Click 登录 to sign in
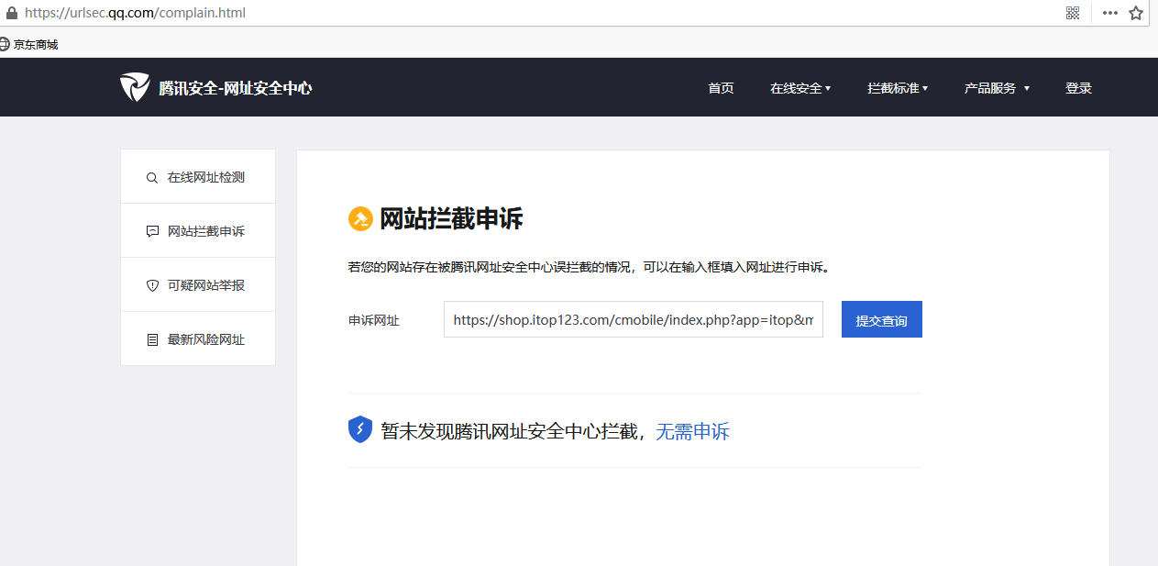This screenshot has height=566, width=1158. point(1078,88)
